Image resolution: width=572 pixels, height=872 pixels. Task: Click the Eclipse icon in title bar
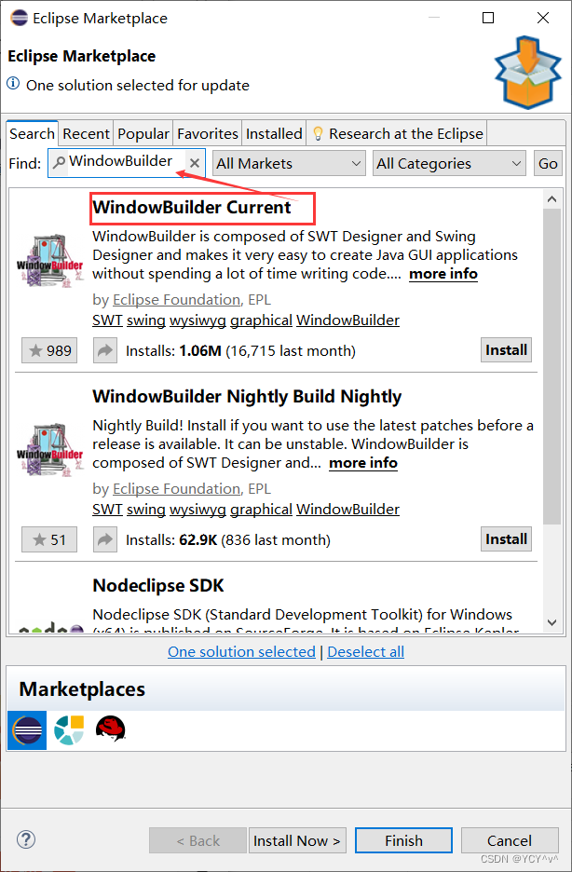point(19,18)
